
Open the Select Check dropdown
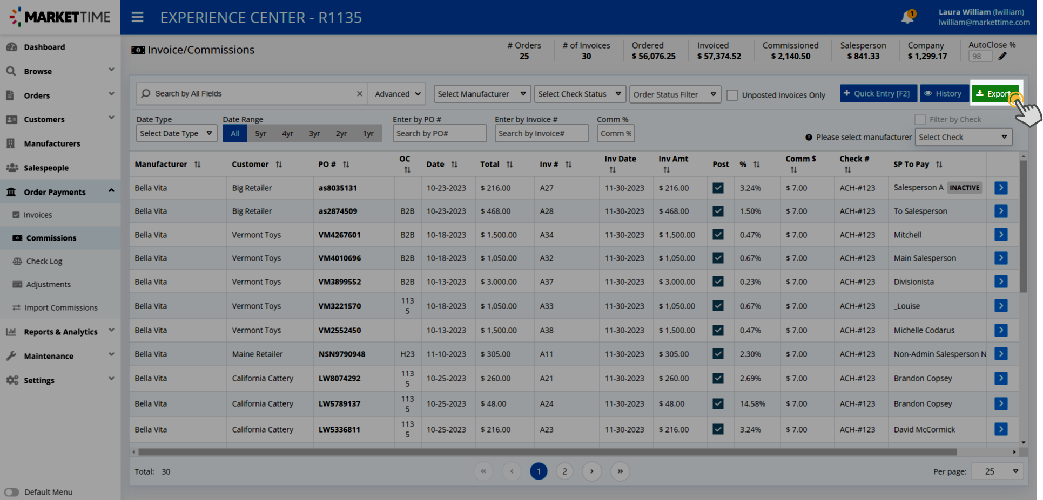963,137
